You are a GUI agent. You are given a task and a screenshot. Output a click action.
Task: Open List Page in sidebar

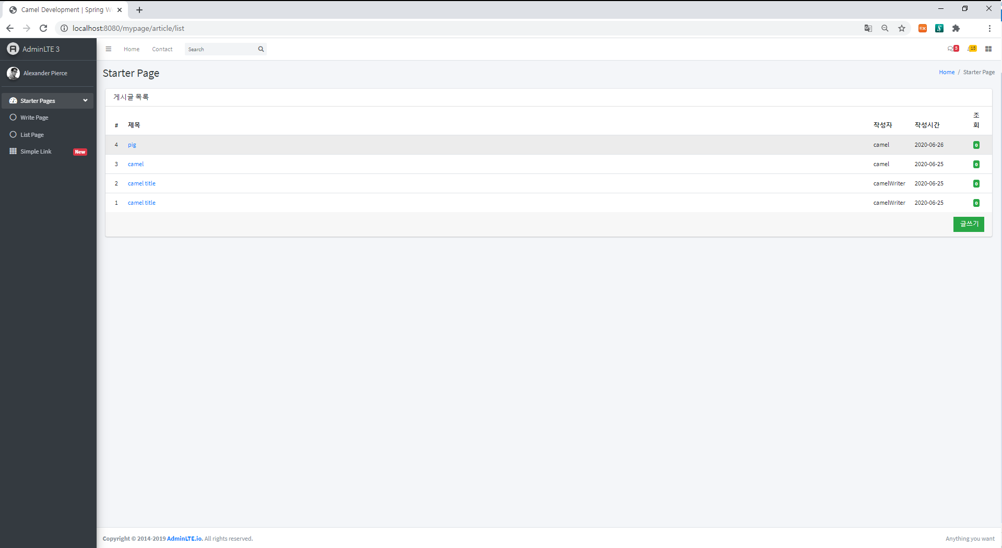[48, 135]
